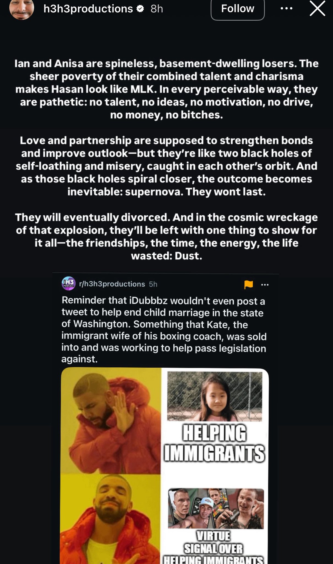Tap the Drake rejecting gesture meme panel
This screenshot has width=333, height=564.
point(111,421)
